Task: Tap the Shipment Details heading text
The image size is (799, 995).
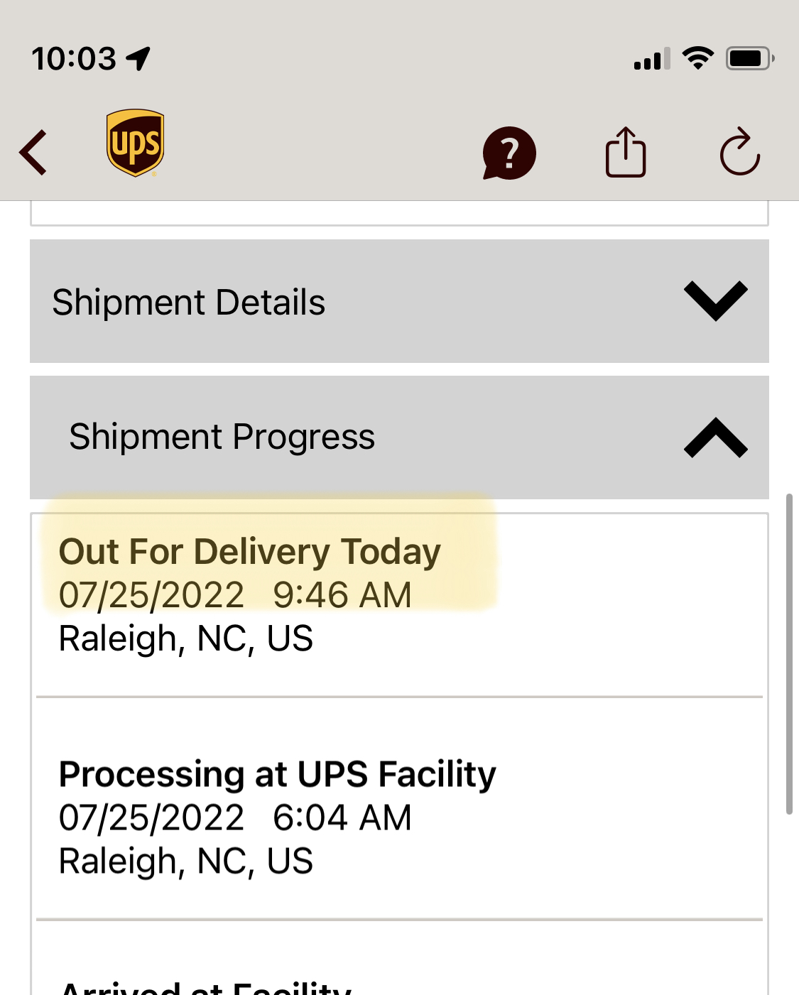Action: 189,303
